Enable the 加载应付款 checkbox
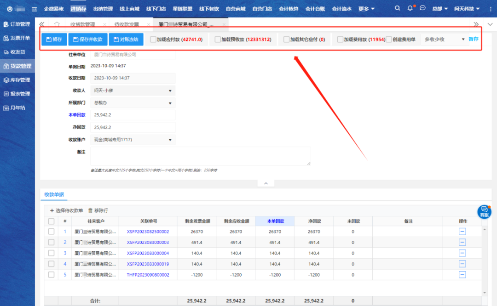The height and width of the screenshot is (306, 497). point(153,40)
